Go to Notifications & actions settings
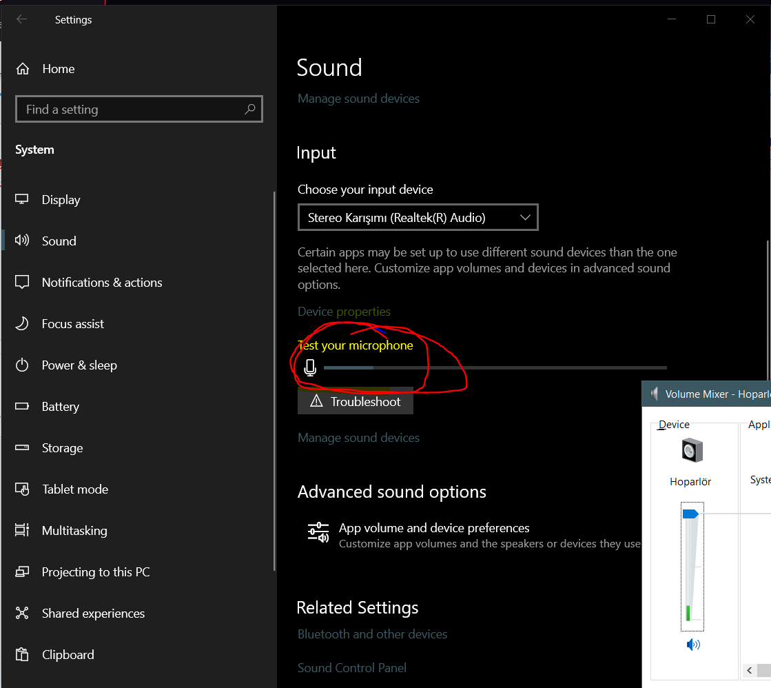Image resolution: width=771 pixels, height=688 pixels. [x=102, y=283]
